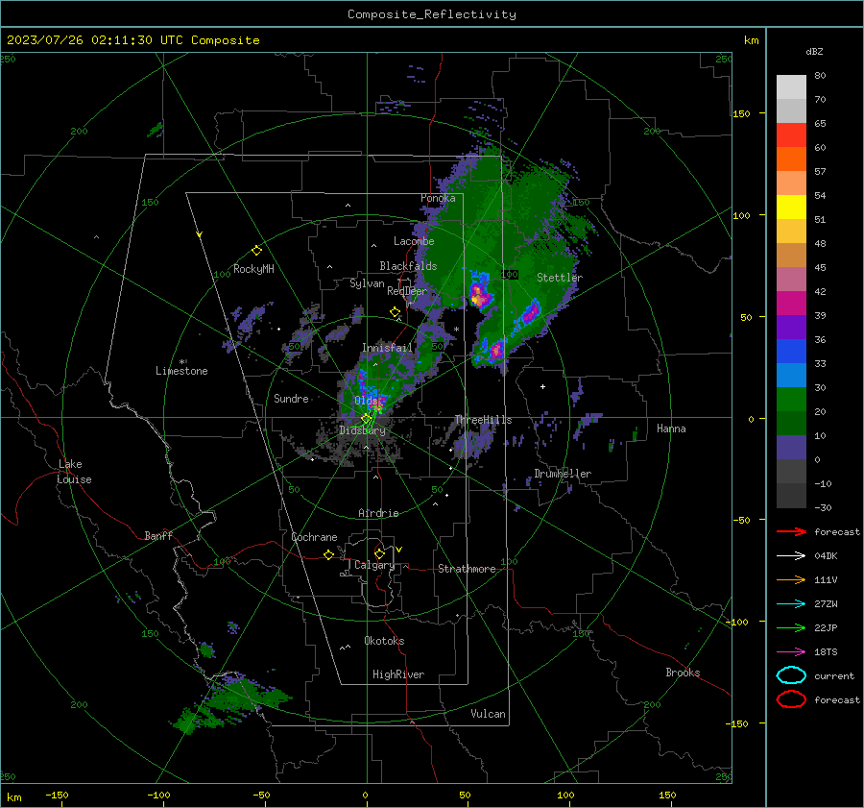This screenshot has height=808, width=864.
Task: Click the Stettler city label
Action: click(560, 278)
